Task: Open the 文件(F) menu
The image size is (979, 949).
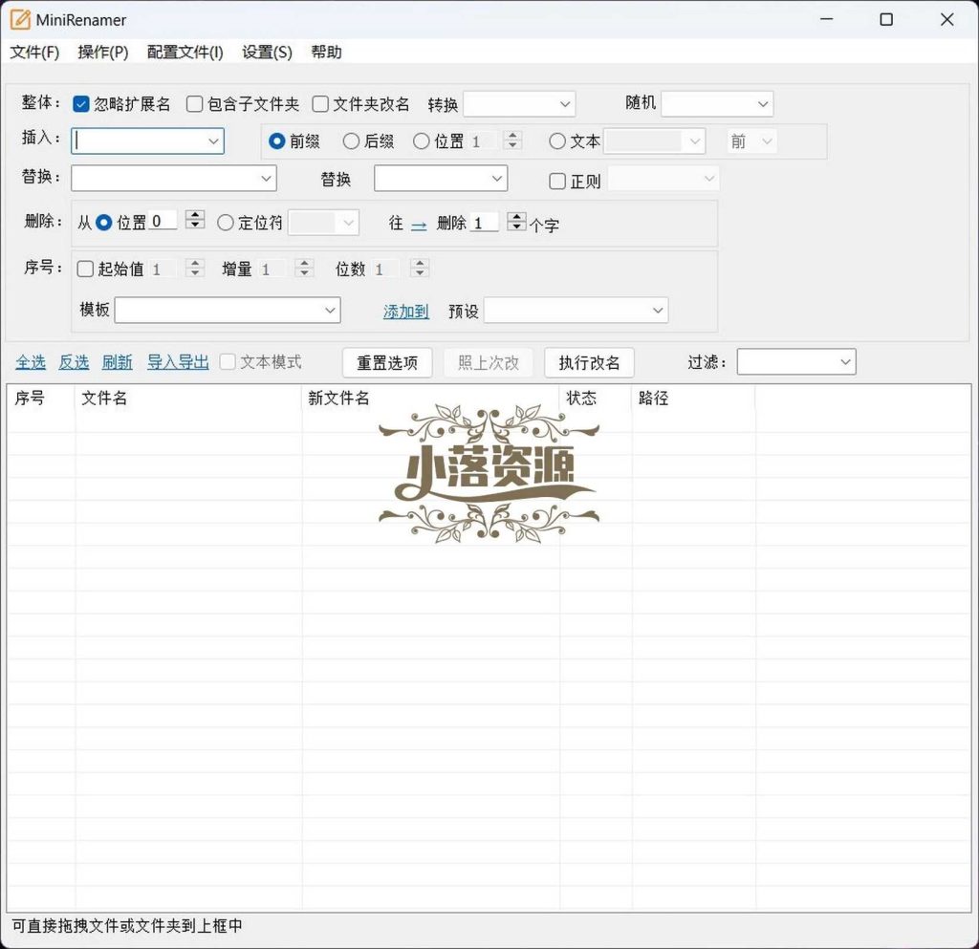Action: (x=34, y=52)
